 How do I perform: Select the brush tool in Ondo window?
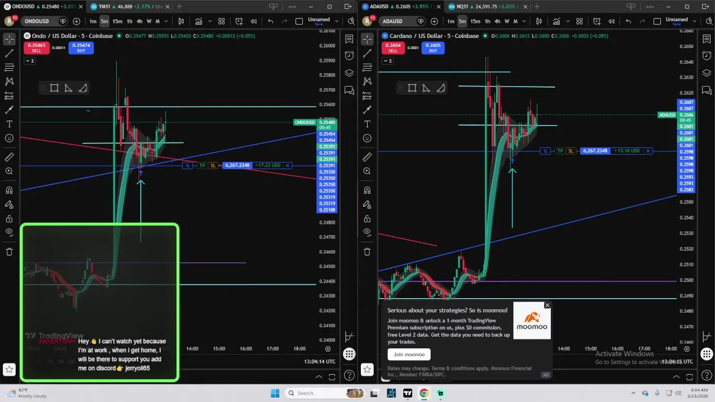click(x=9, y=110)
